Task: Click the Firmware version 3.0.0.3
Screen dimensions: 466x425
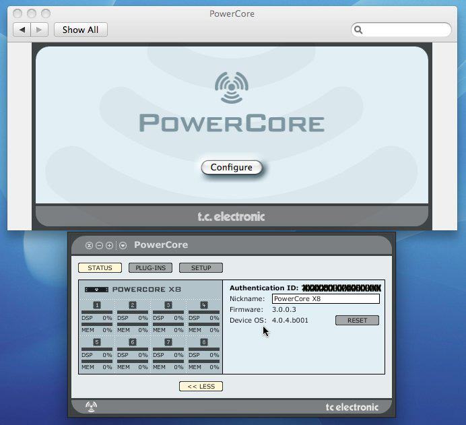Action: [284, 310]
